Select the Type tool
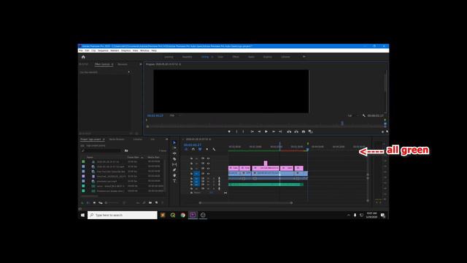 coord(174,180)
